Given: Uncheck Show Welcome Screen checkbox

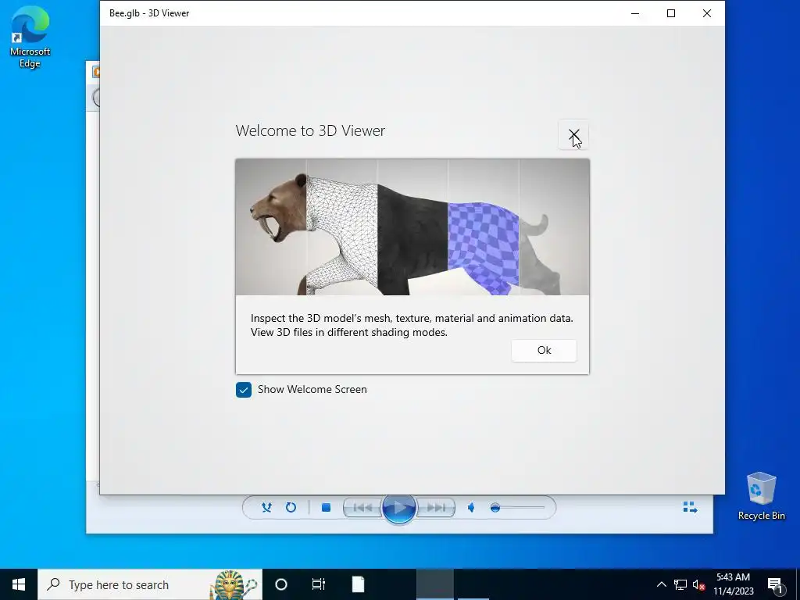Looking at the screenshot, I should tap(244, 390).
